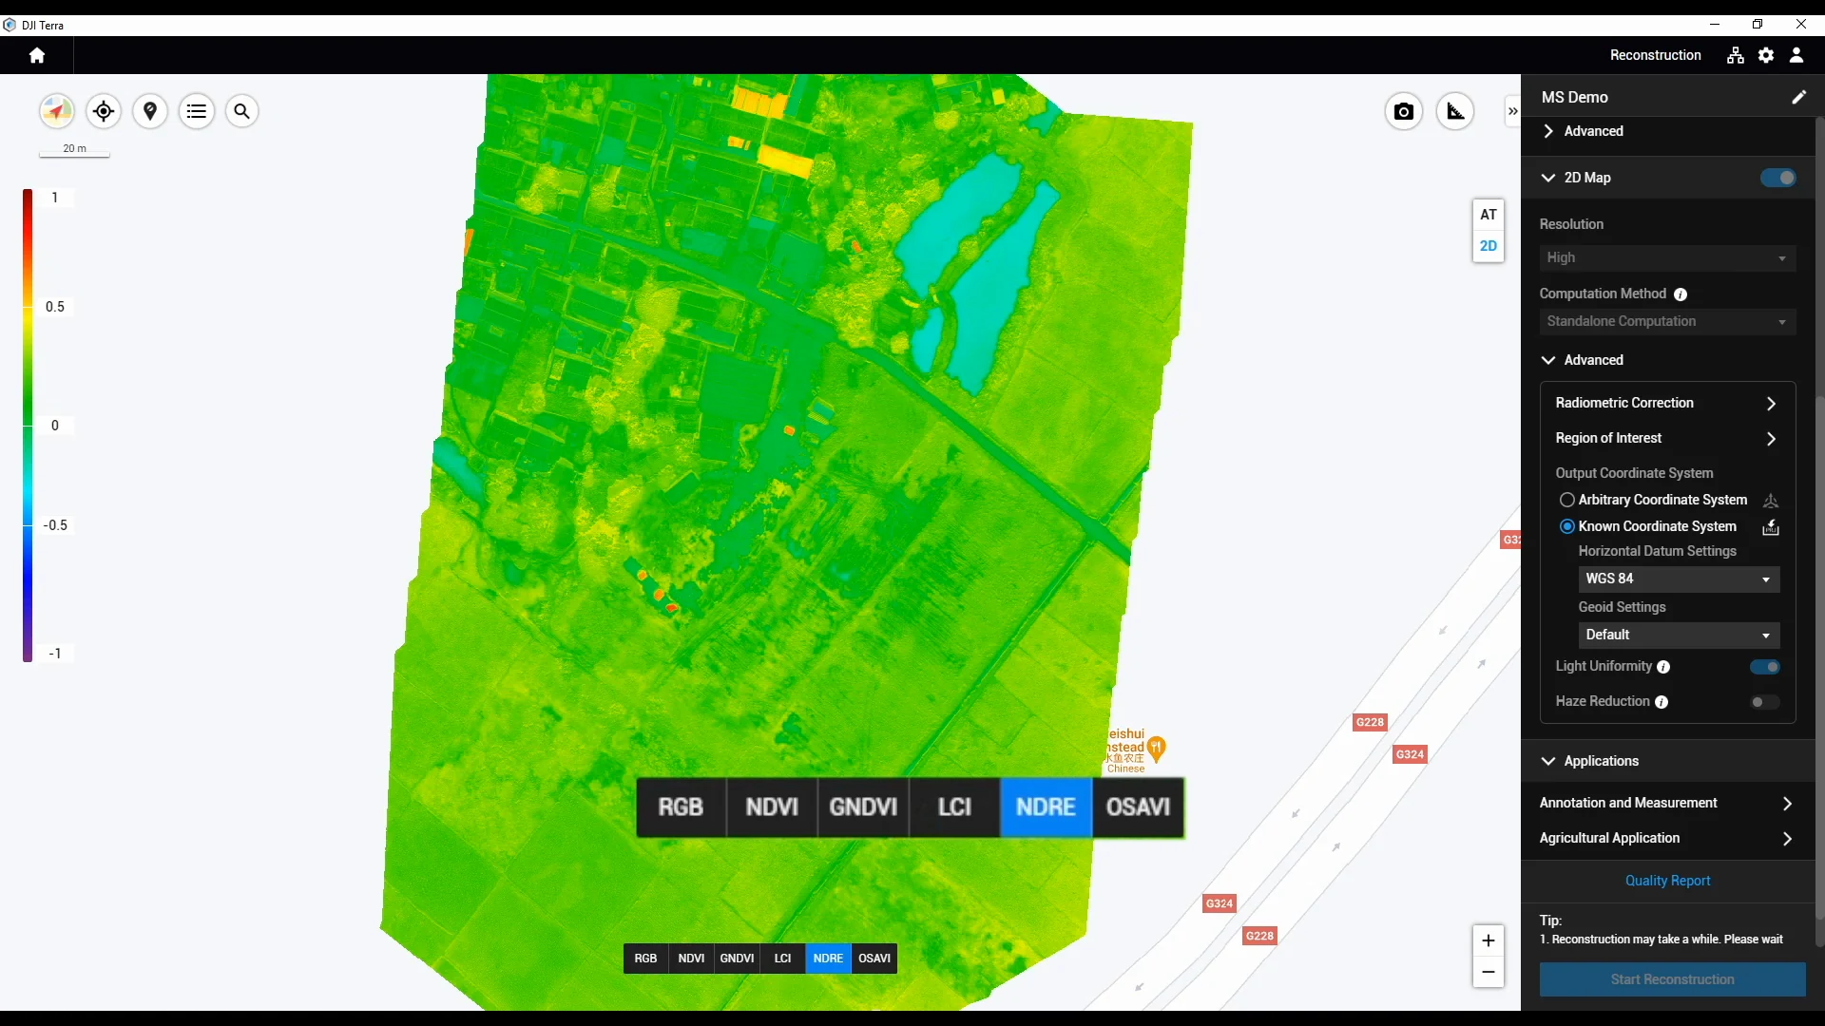This screenshot has height=1026, width=1825.
Task: Select RGB in small bottom index bar
Action: [x=645, y=959]
